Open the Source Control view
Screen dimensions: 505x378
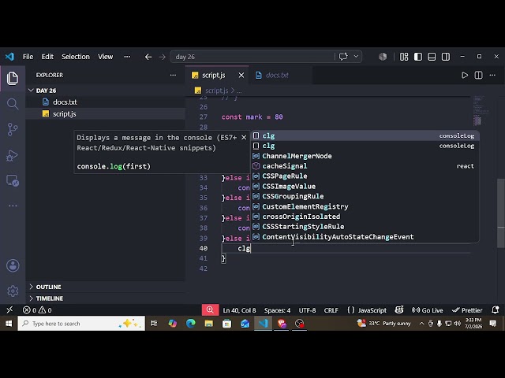click(x=13, y=129)
